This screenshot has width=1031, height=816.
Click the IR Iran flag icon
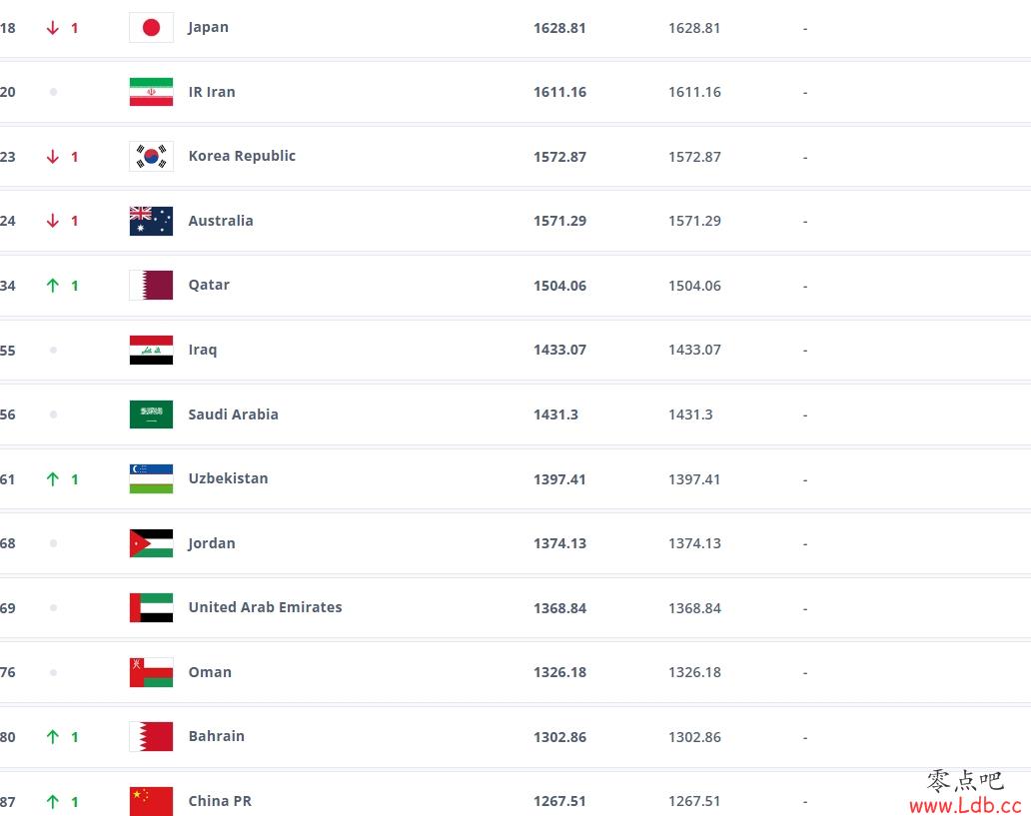[151, 92]
